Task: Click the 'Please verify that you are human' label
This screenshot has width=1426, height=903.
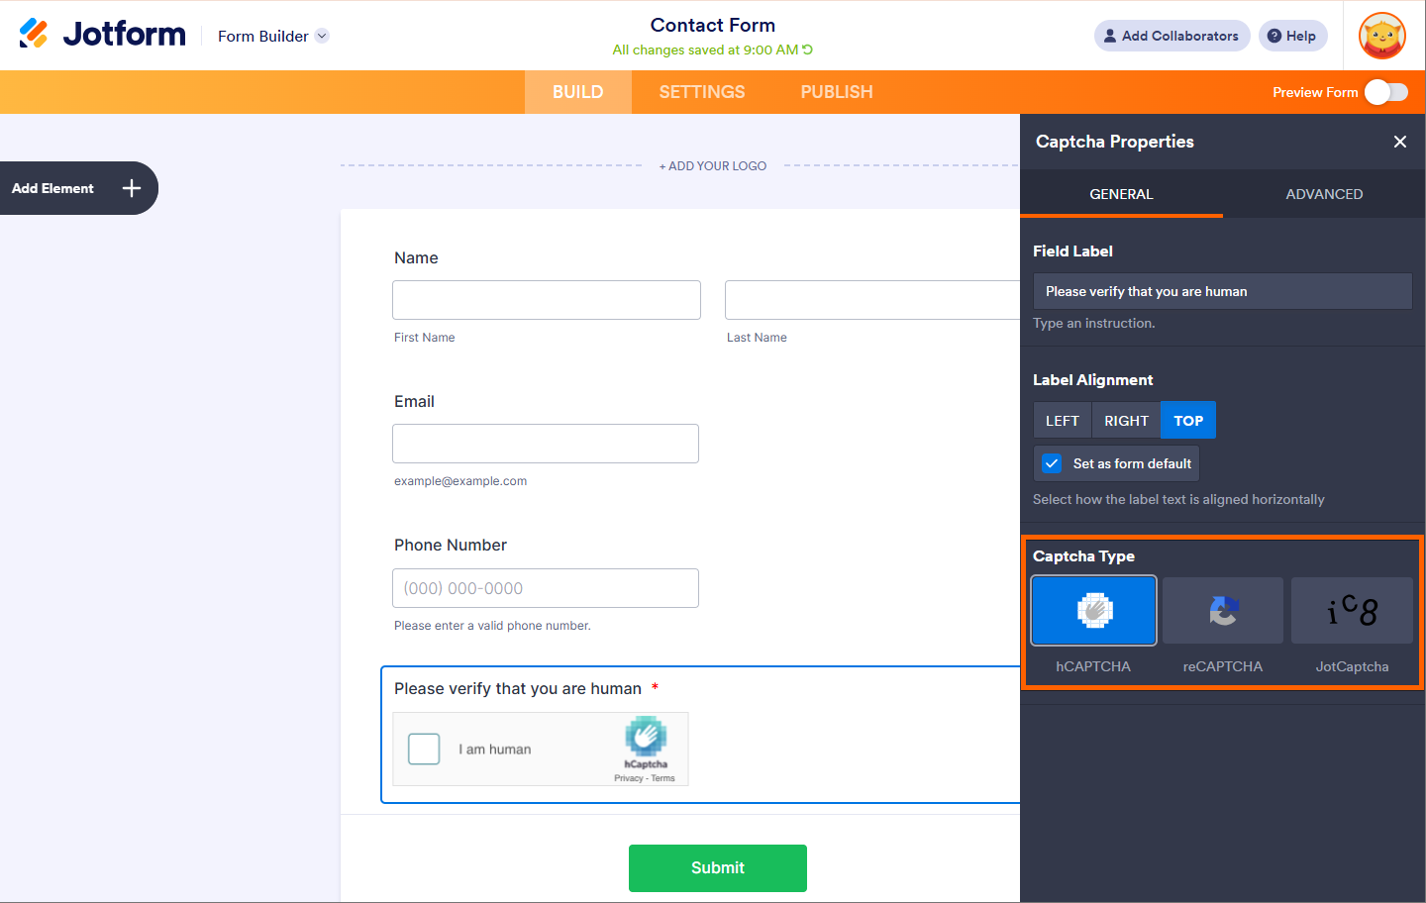Action: click(x=518, y=688)
